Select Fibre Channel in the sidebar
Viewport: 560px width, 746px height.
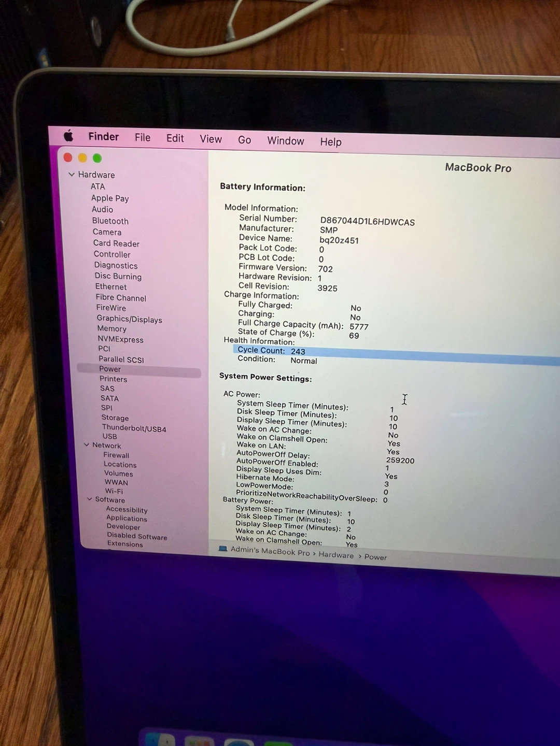[x=121, y=298]
